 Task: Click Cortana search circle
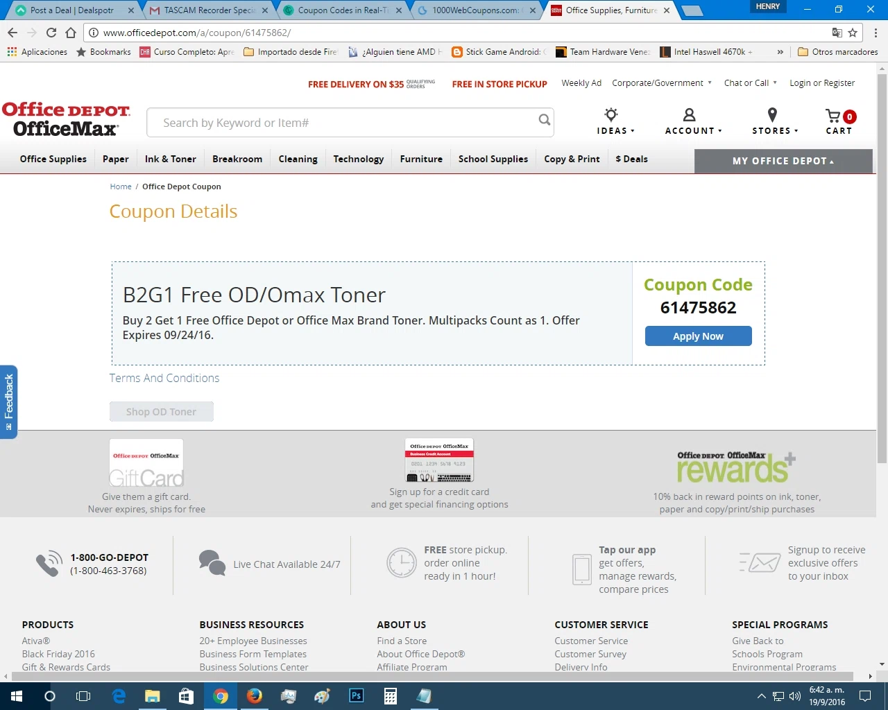coord(50,696)
